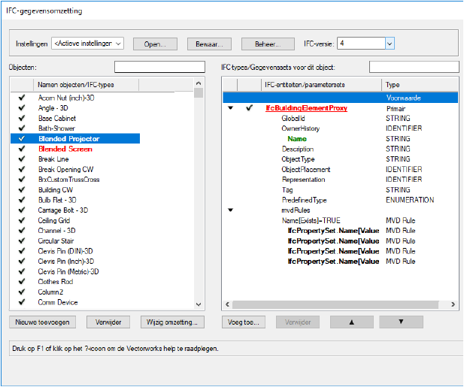The width and height of the screenshot is (464, 387).
Task: Click the Open... button
Action: click(155, 44)
